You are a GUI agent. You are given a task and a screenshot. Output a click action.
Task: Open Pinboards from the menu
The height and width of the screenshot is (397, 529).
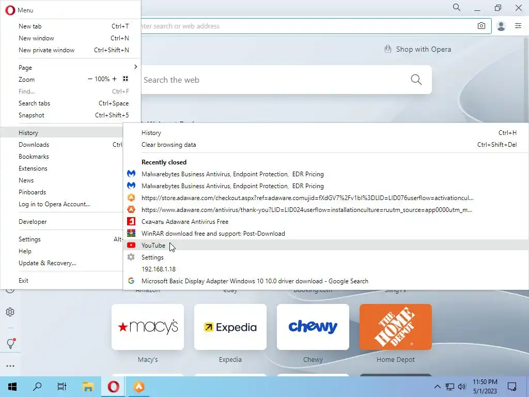pos(61,192)
